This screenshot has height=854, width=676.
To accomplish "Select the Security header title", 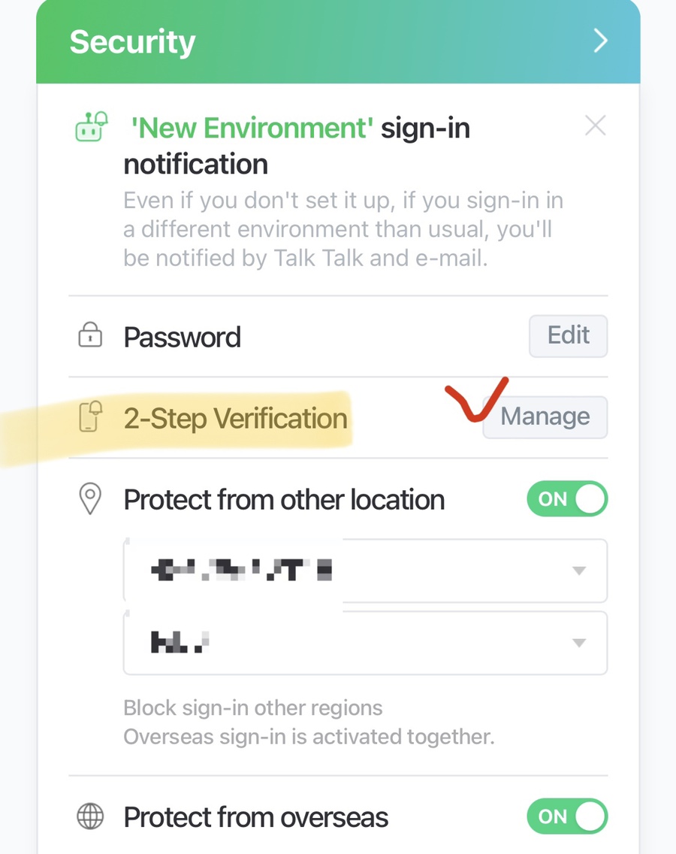I will pos(132,43).
